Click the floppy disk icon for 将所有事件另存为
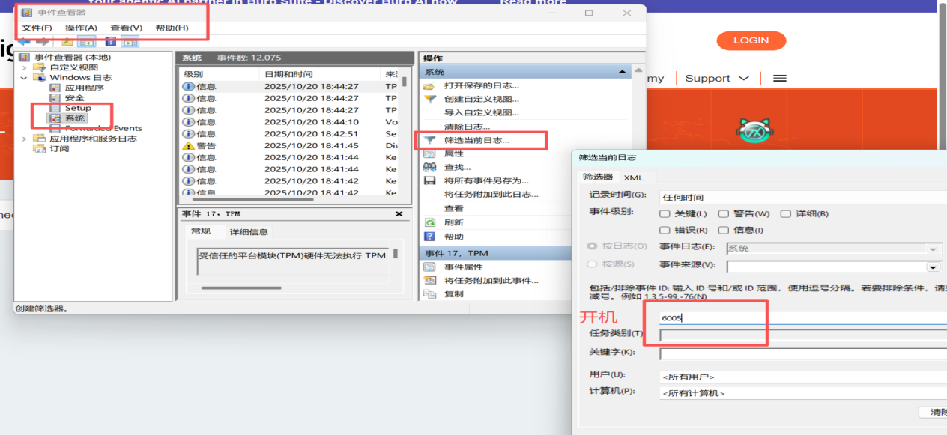The height and width of the screenshot is (435, 947). click(x=430, y=181)
